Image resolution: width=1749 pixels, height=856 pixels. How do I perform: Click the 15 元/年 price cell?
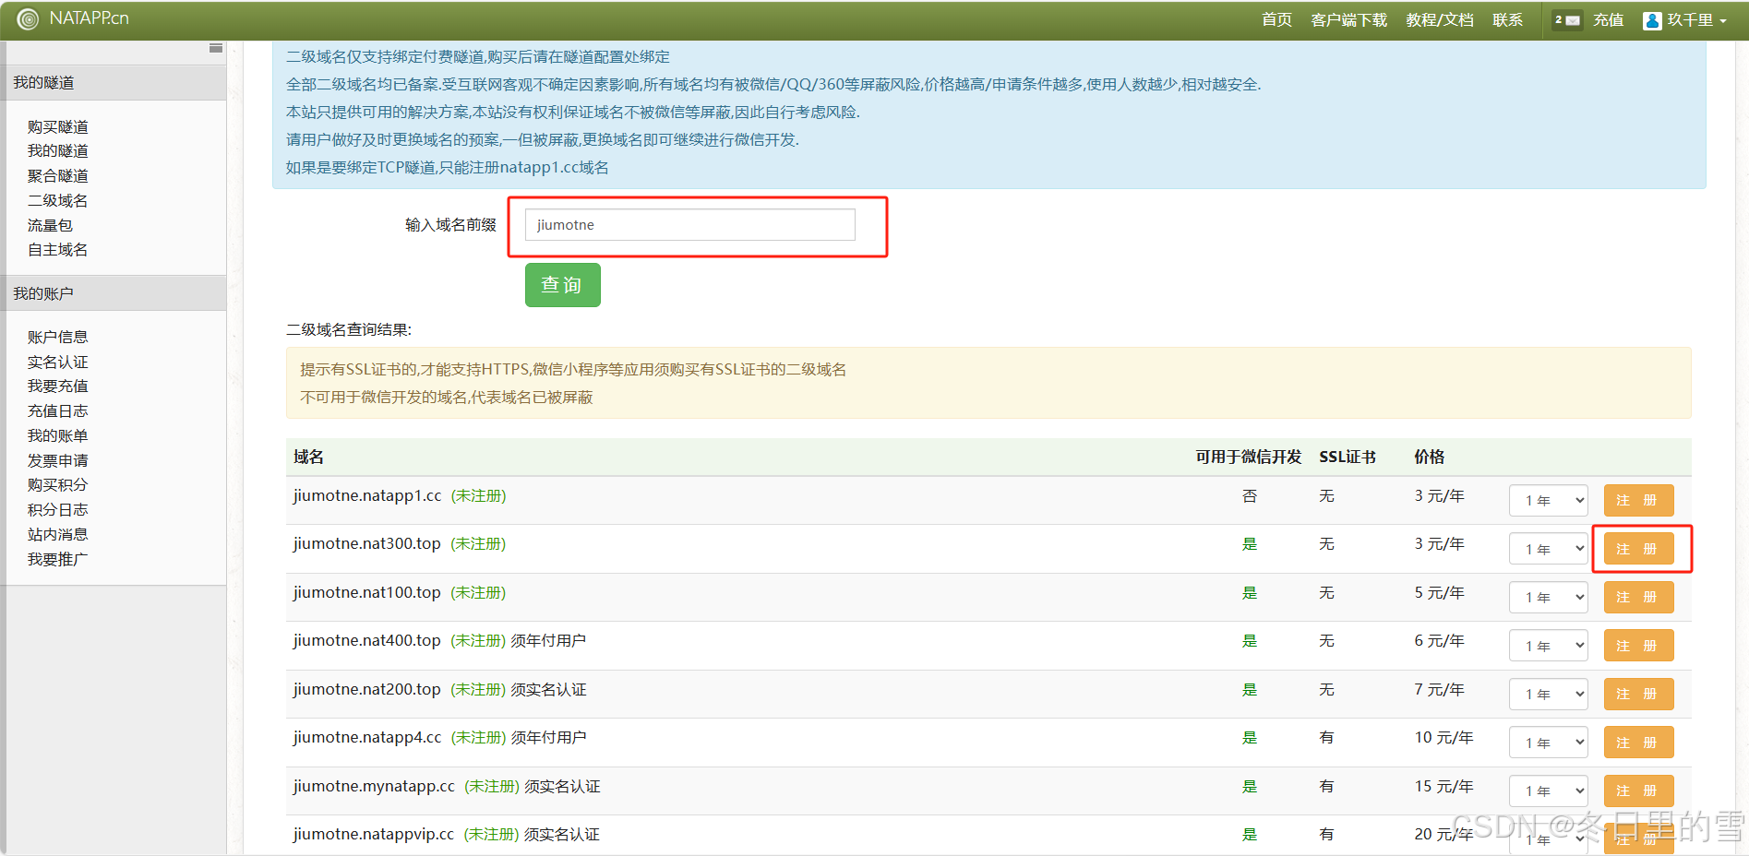click(1444, 787)
